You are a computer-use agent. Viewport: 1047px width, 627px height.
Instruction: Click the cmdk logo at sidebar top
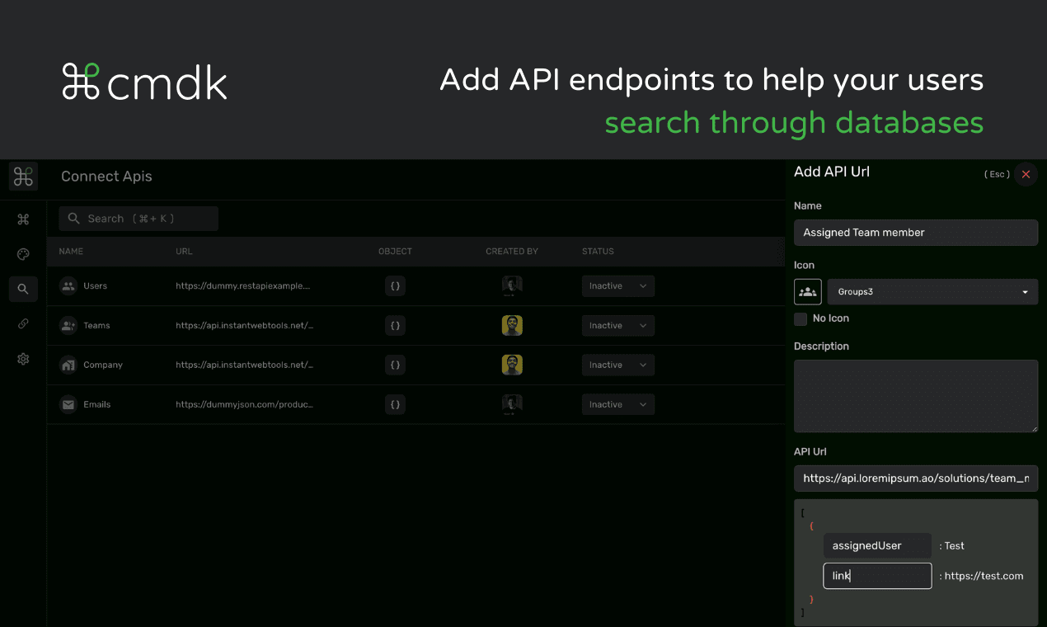pos(23,177)
